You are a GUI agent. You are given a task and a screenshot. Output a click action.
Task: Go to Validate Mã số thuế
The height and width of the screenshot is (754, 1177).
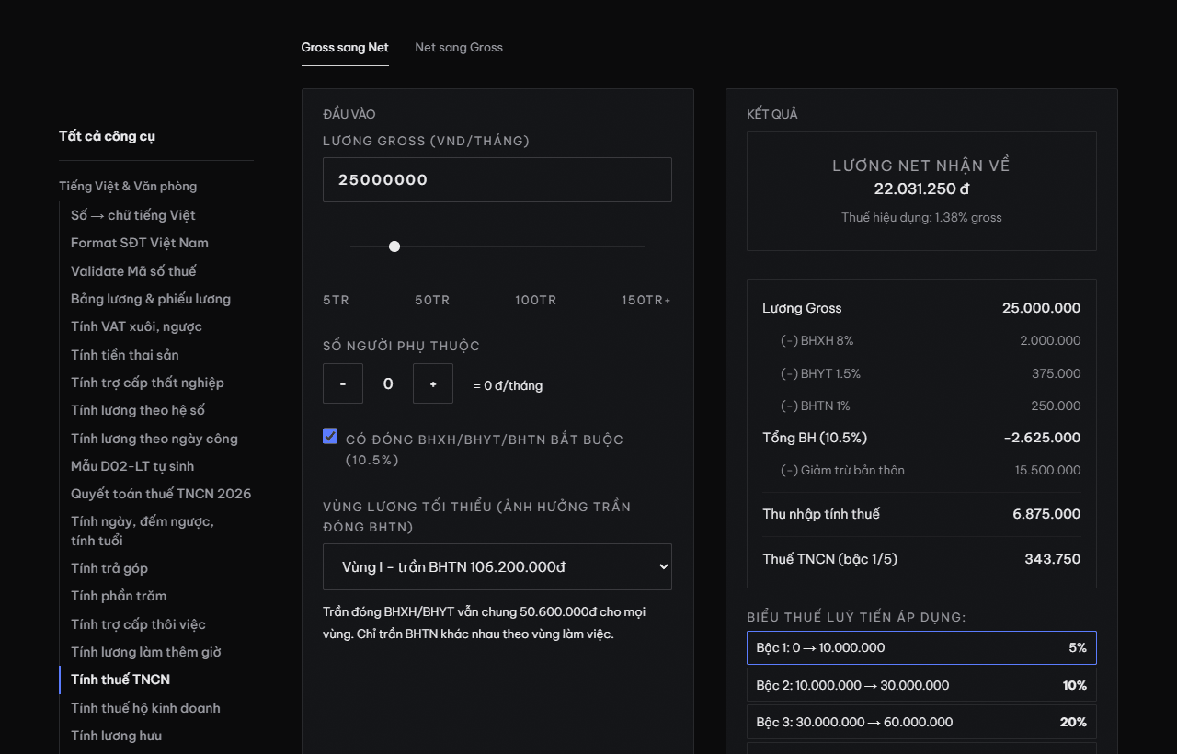(x=133, y=271)
